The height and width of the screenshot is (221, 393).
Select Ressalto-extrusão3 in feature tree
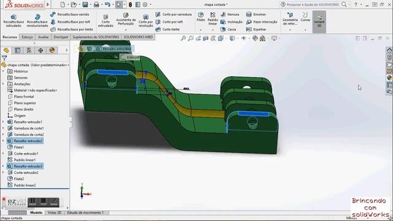[25, 166]
